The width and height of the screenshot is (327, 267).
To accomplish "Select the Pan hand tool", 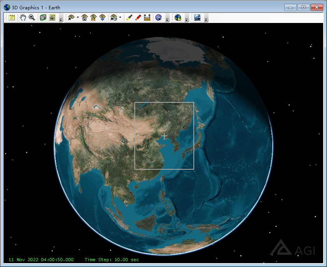I will 23,18.
